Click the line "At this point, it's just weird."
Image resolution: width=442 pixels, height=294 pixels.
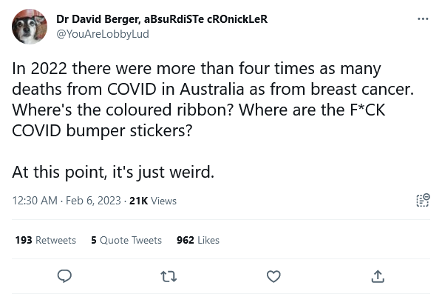point(113,172)
